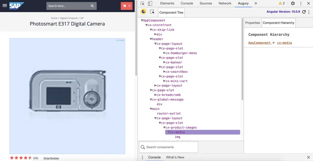The image size is (313, 161).
Task: Click the product star rating
Action: (x=21, y=158)
